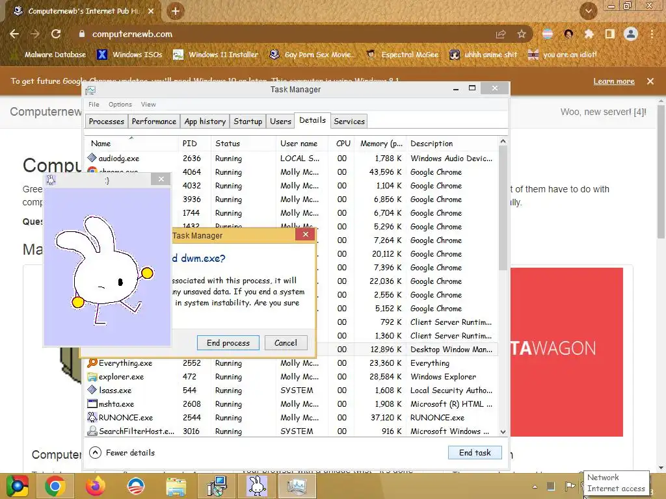Sort by the Memory column header
This screenshot has height=499, width=666.
(381, 144)
